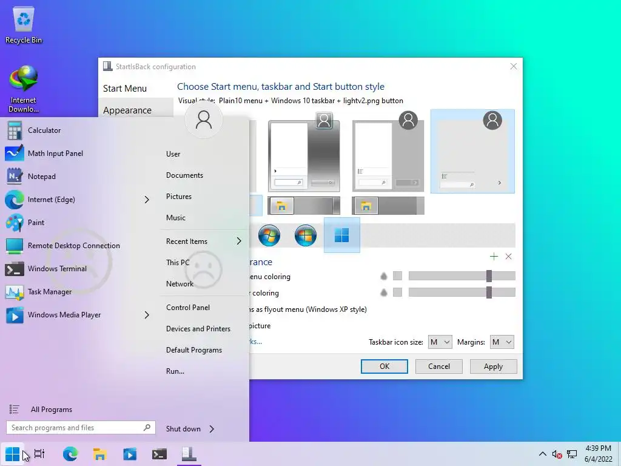The image size is (621, 466).
Task: Switch to the Appearance tab
Action: click(127, 110)
